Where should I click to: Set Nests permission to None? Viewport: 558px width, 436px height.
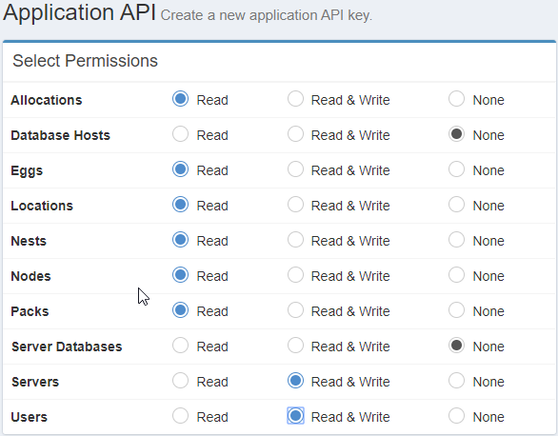(x=456, y=240)
